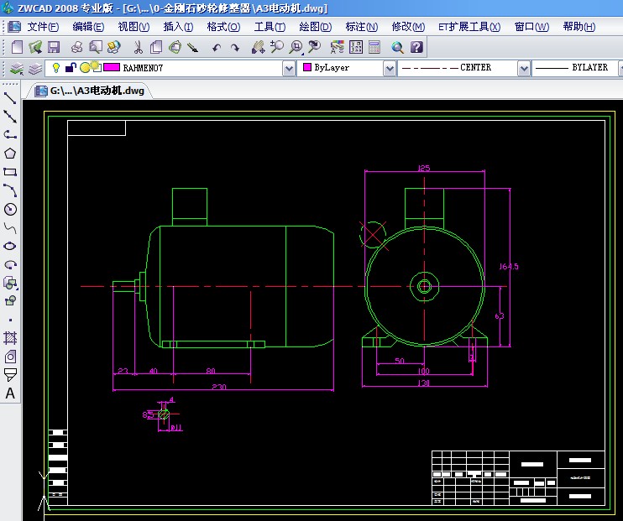623x521 pixels.
Task: Click the magenta layer color swatch
Action: point(111,68)
